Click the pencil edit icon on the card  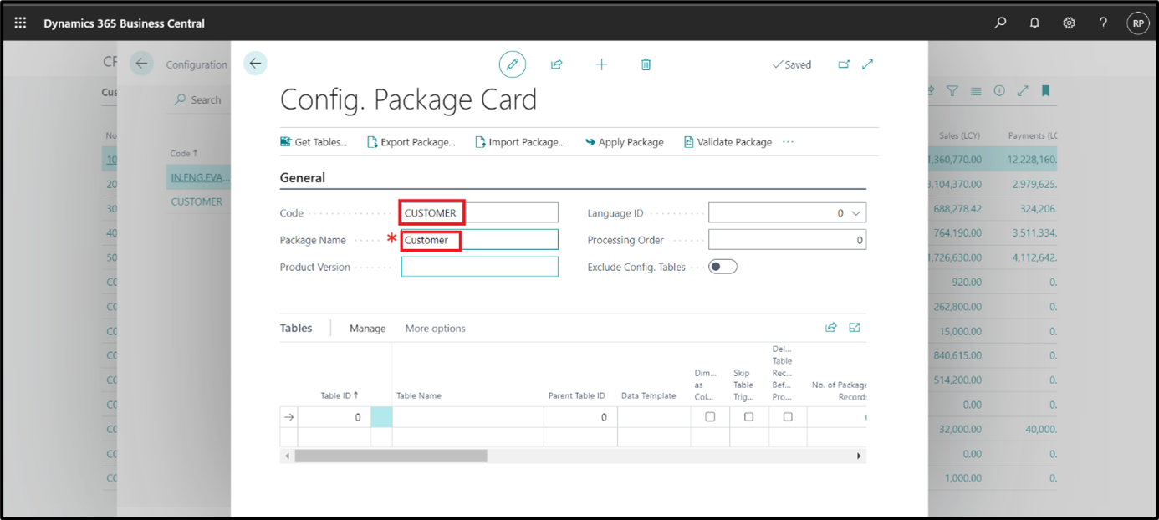coord(512,64)
